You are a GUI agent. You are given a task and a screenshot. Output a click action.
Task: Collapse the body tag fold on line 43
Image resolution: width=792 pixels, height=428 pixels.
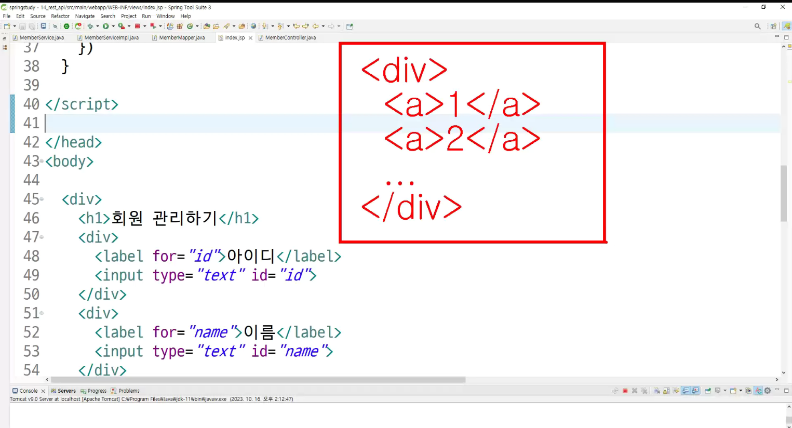coord(42,161)
